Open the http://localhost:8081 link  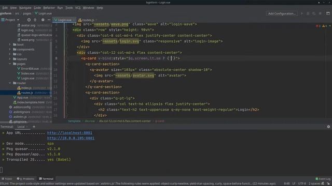tap(70, 133)
